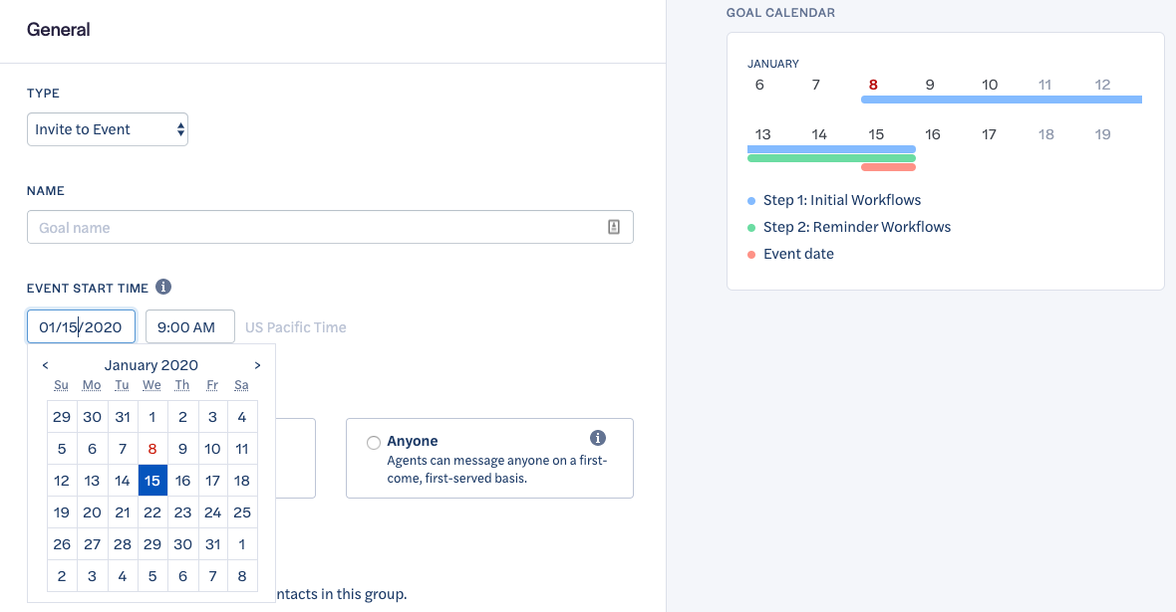Image resolution: width=1176 pixels, height=612 pixels.
Task: Click the GOAL CALENDAR heading
Action: click(780, 13)
